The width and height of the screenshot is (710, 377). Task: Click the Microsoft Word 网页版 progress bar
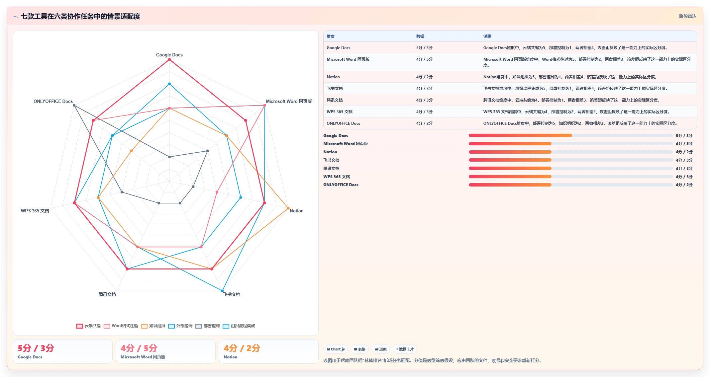571,144
